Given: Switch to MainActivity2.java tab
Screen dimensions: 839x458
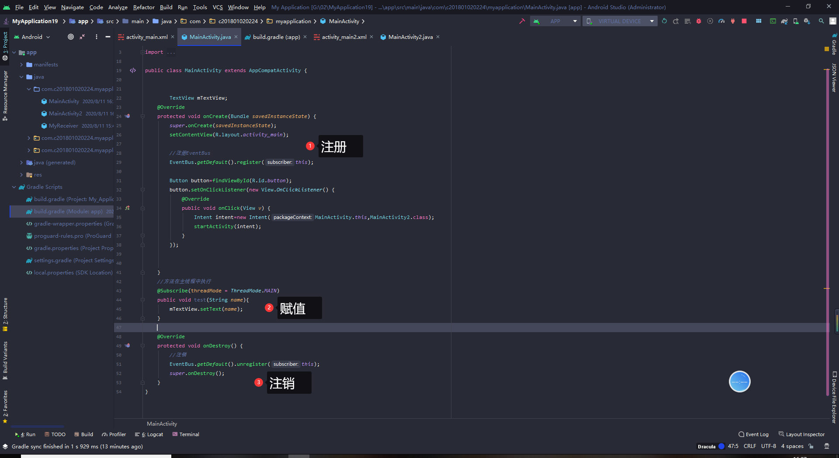Looking at the screenshot, I should point(410,37).
